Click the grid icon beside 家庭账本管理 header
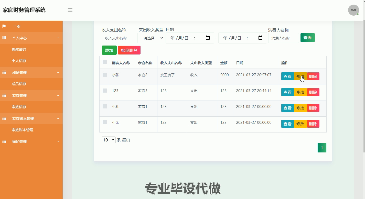 point(4,118)
